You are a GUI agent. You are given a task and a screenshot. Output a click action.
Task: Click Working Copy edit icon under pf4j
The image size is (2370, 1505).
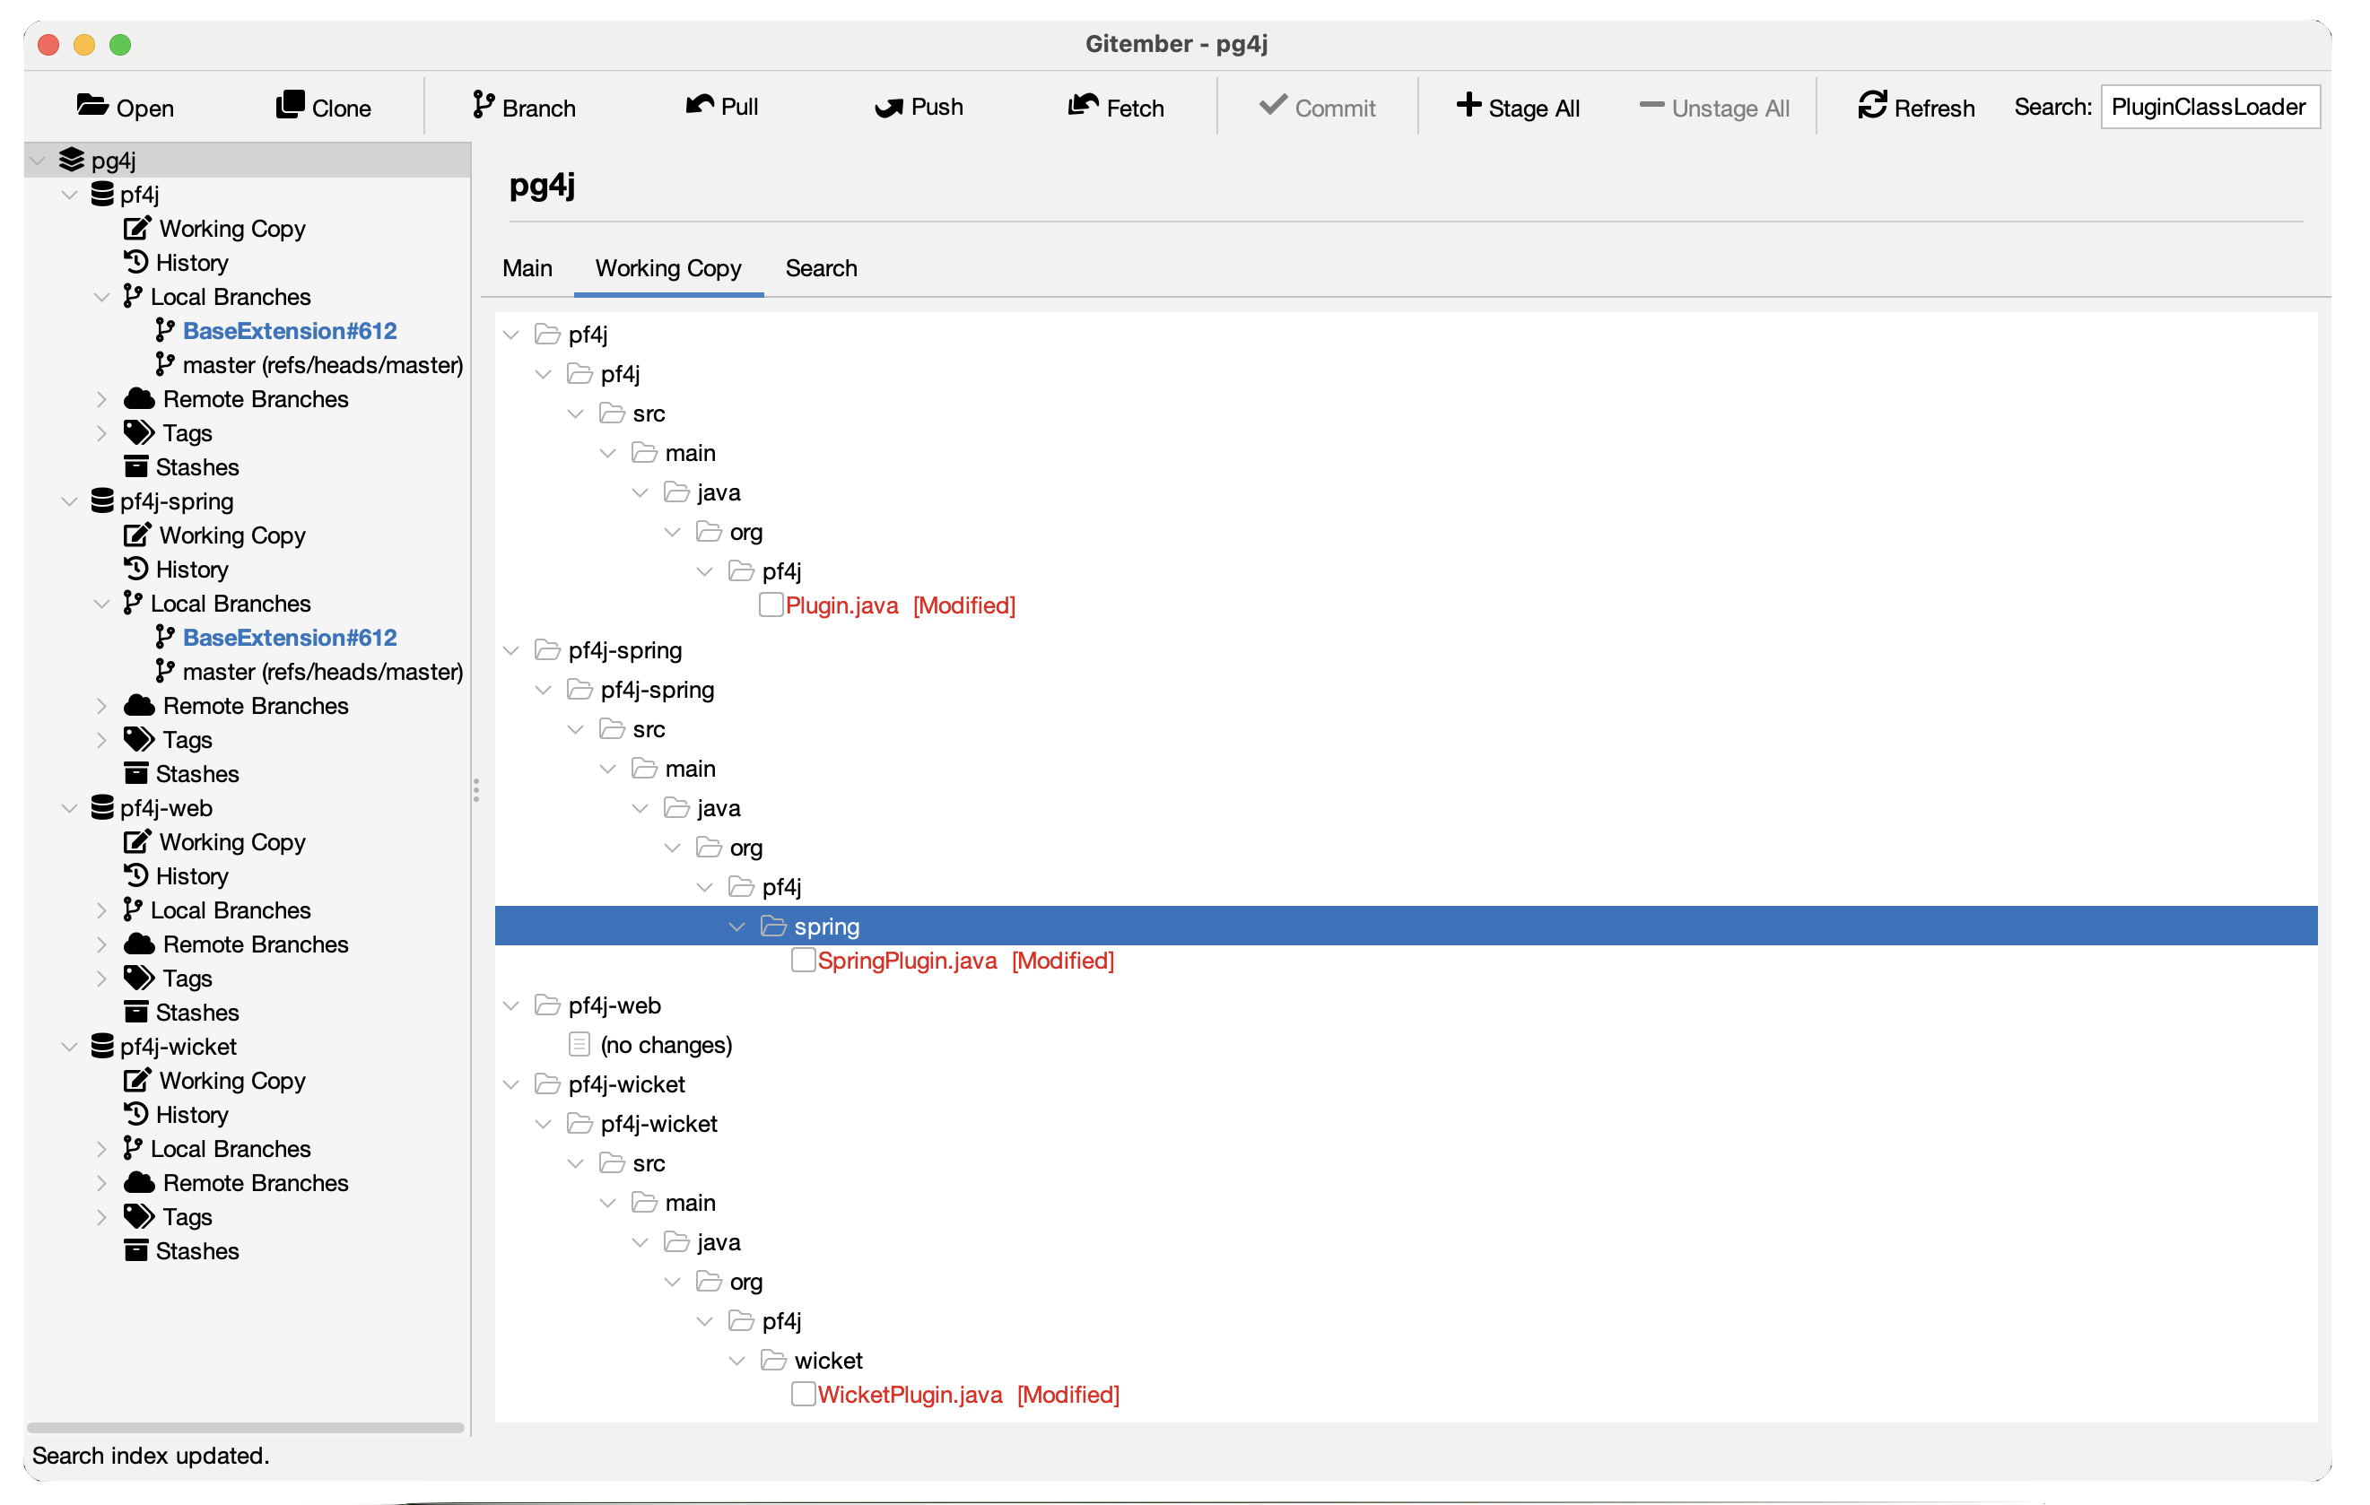137,229
